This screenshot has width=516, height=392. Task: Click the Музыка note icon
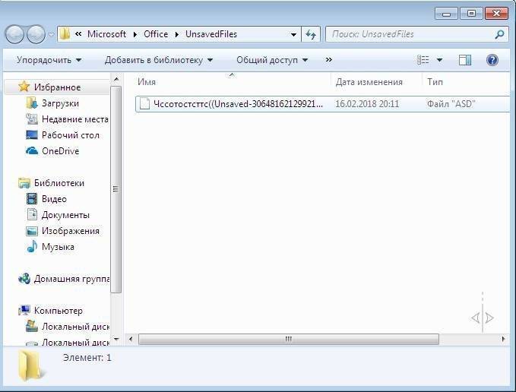[32, 247]
